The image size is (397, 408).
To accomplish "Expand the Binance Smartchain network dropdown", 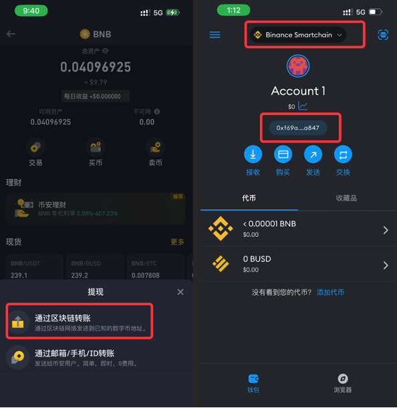I will point(298,35).
